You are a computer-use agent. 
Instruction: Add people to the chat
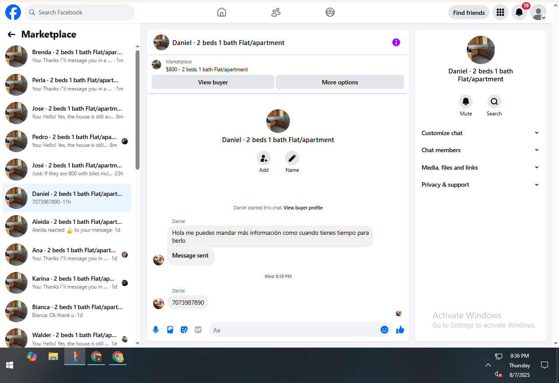(264, 158)
